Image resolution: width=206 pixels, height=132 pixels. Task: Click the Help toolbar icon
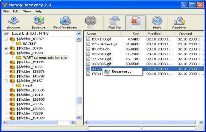point(157,21)
